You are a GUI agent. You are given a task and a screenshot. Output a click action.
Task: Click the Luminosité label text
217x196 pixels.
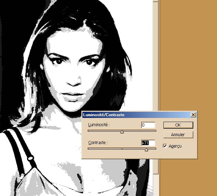coord(99,125)
